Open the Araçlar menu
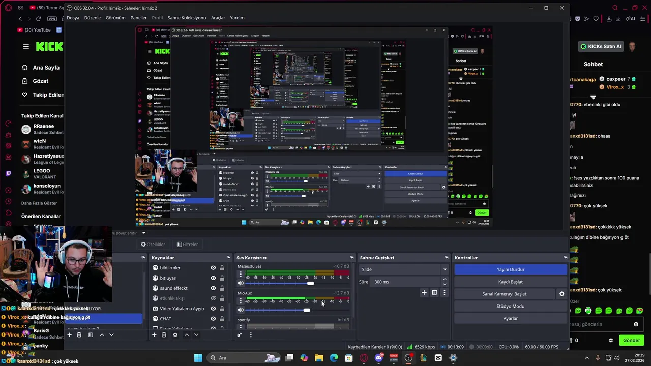The width and height of the screenshot is (651, 366). (x=218, y=18)
